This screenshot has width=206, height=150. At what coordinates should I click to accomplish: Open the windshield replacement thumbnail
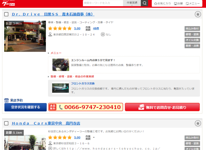tap(60, 88)
